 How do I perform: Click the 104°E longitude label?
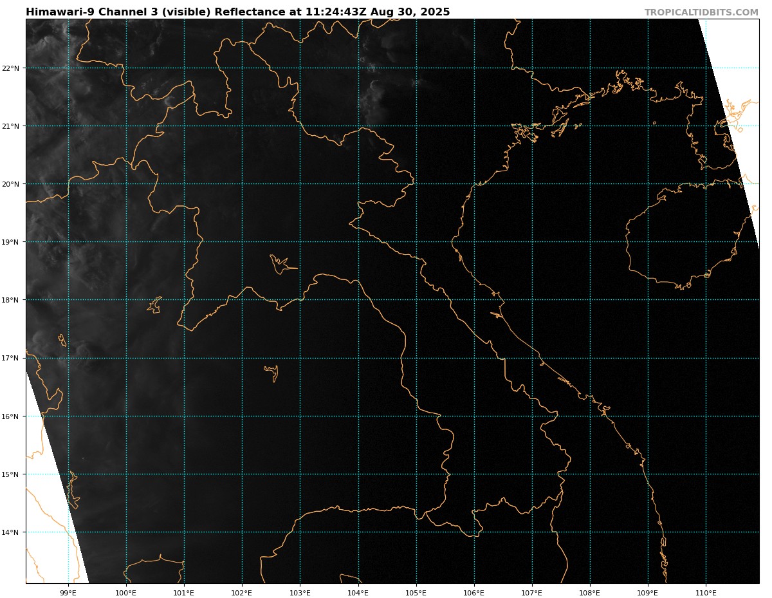coord(358,592)
